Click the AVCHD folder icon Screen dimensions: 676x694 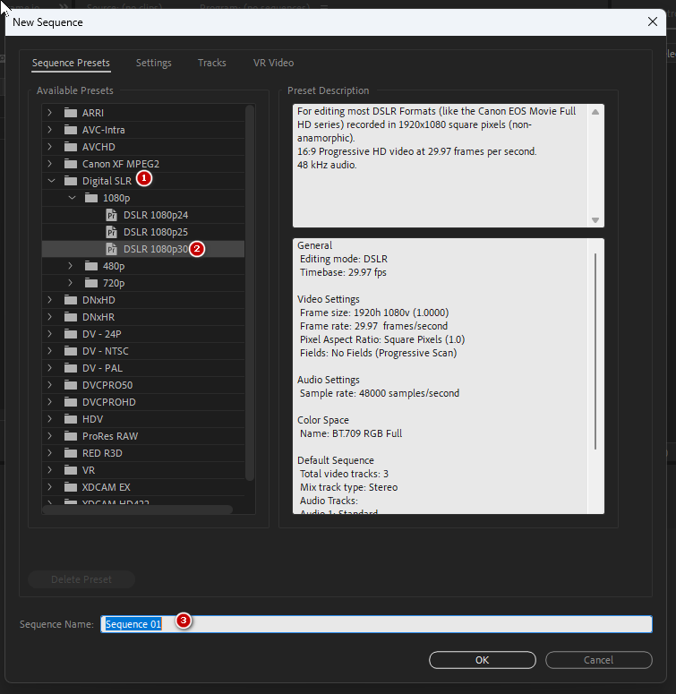click(x=71, y=147)
